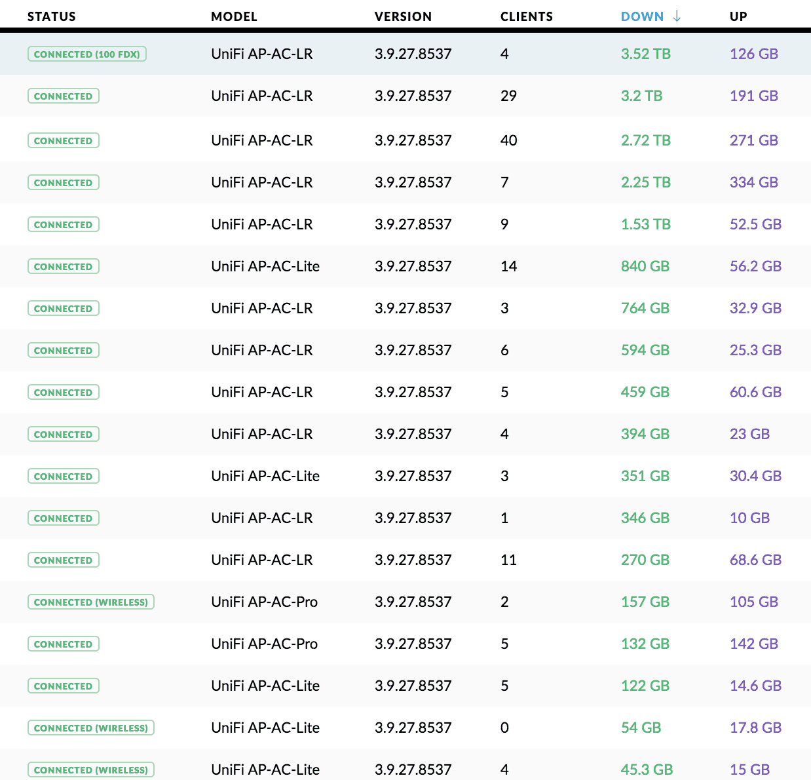Screen dimensions: 811x780
Task: Select the device with 60.6 GB upload
Action: pyautogui.click(x=261, y=393)
